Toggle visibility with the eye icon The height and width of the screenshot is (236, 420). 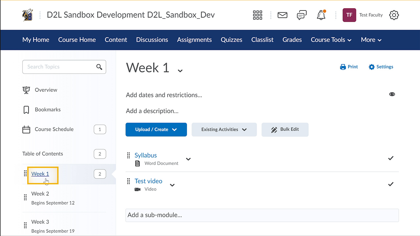(x=392, y=94)
